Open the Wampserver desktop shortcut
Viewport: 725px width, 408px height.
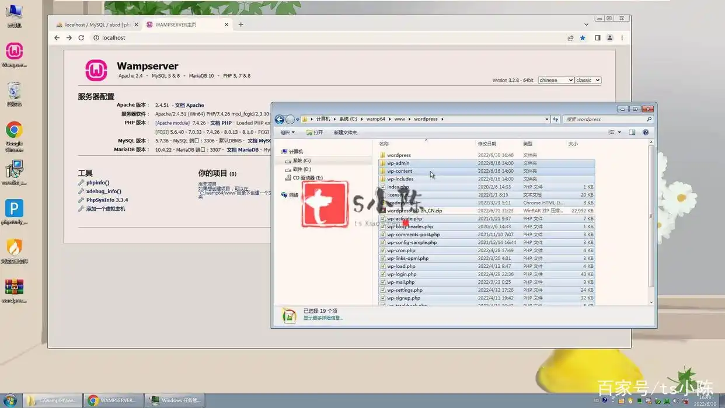pos(14,52)
